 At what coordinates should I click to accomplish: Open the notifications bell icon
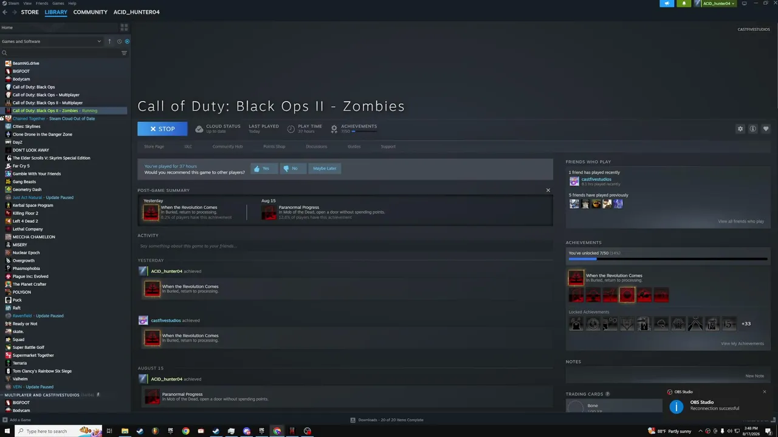(x=684, y=3)
